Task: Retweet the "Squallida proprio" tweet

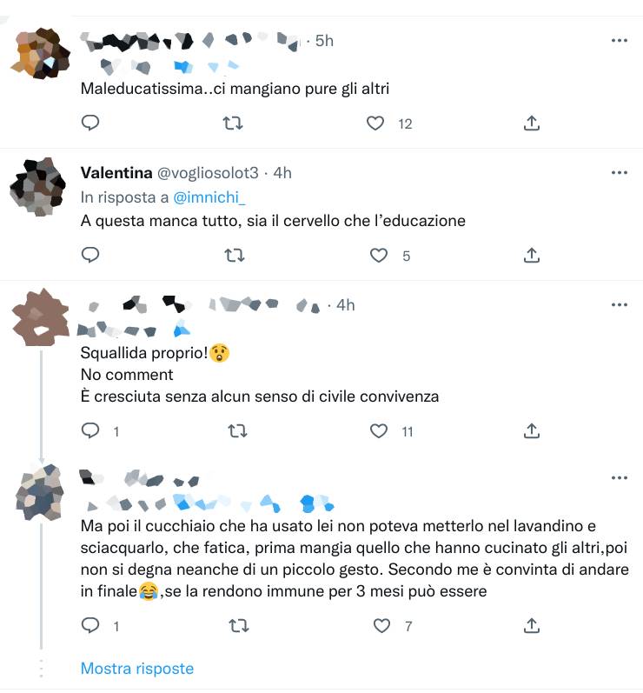Action: pyautogui.click(x=237, y=430)
